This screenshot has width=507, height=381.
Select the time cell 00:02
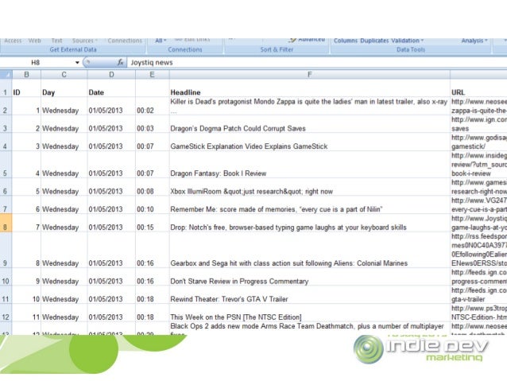click(152, 106)
